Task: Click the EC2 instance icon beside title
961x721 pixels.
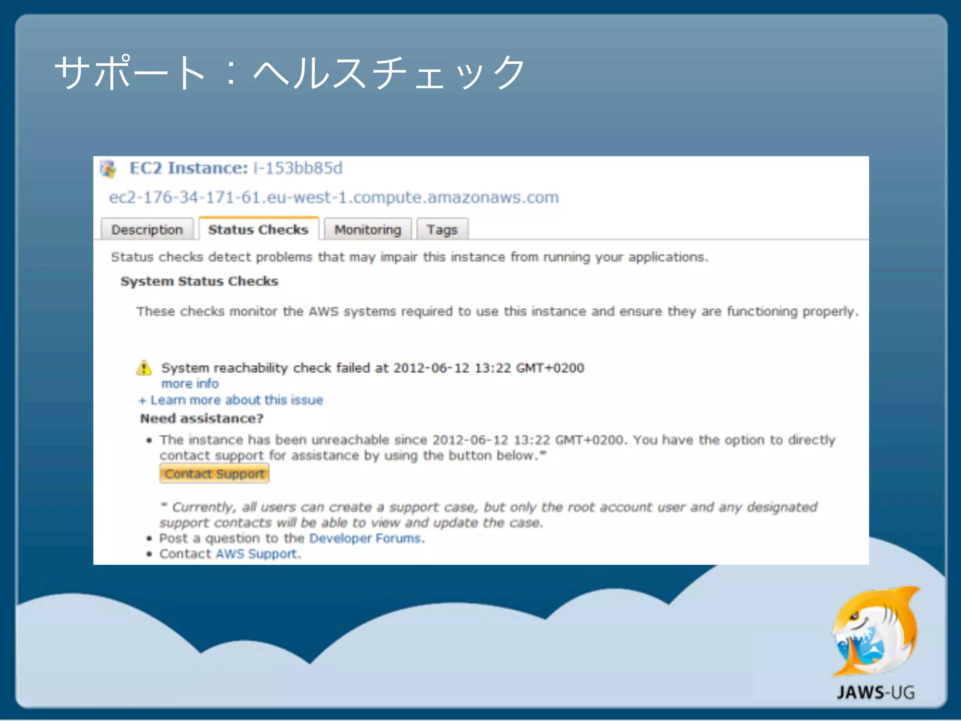Action: pos(108,169)
